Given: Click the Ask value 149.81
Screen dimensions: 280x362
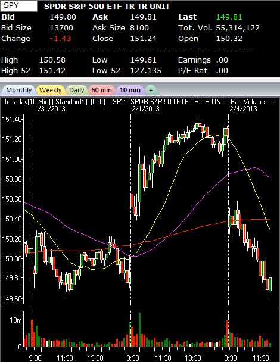Looking at the screenshot, I should click(x=143, y=17).
